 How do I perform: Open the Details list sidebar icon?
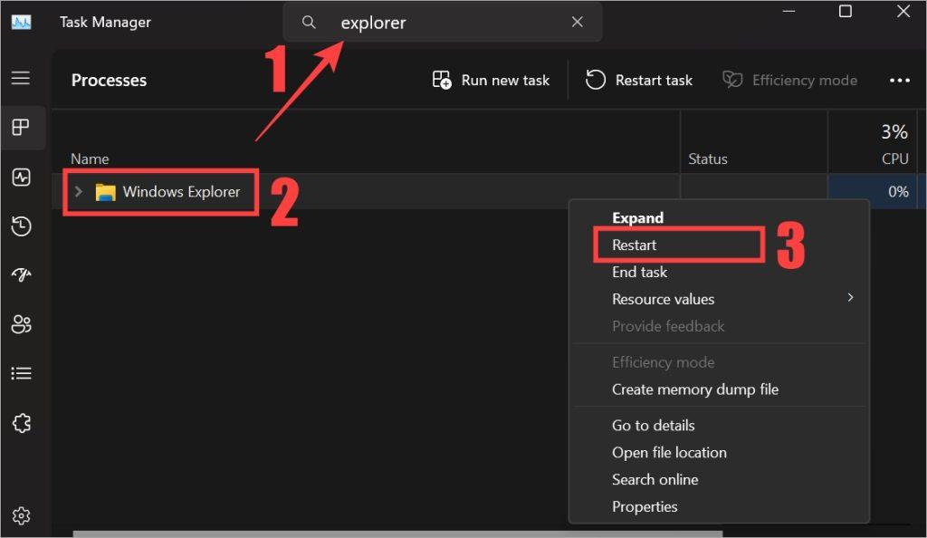point(22,373)
